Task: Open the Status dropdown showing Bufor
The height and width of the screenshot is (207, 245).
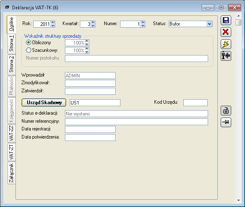Action: click(x=209, y=24)
